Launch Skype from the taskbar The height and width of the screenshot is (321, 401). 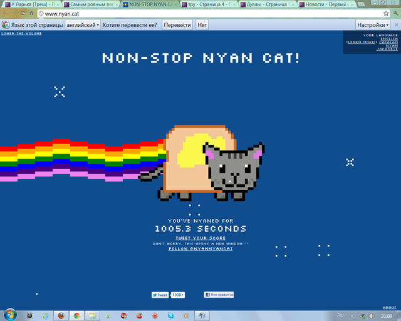(172, 315)
